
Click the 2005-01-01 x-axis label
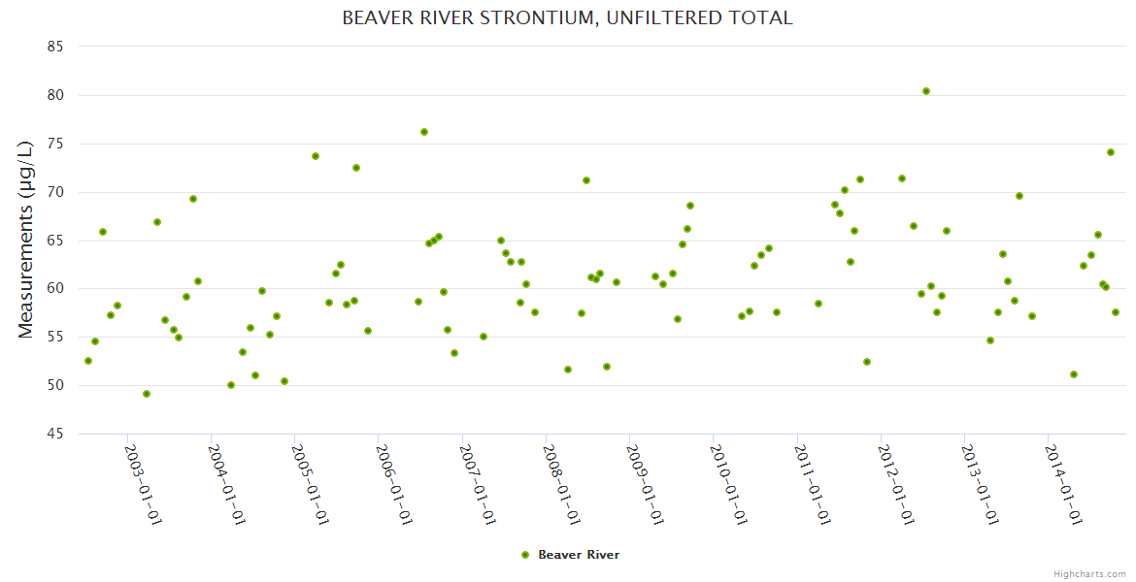[x=311, y=484]
